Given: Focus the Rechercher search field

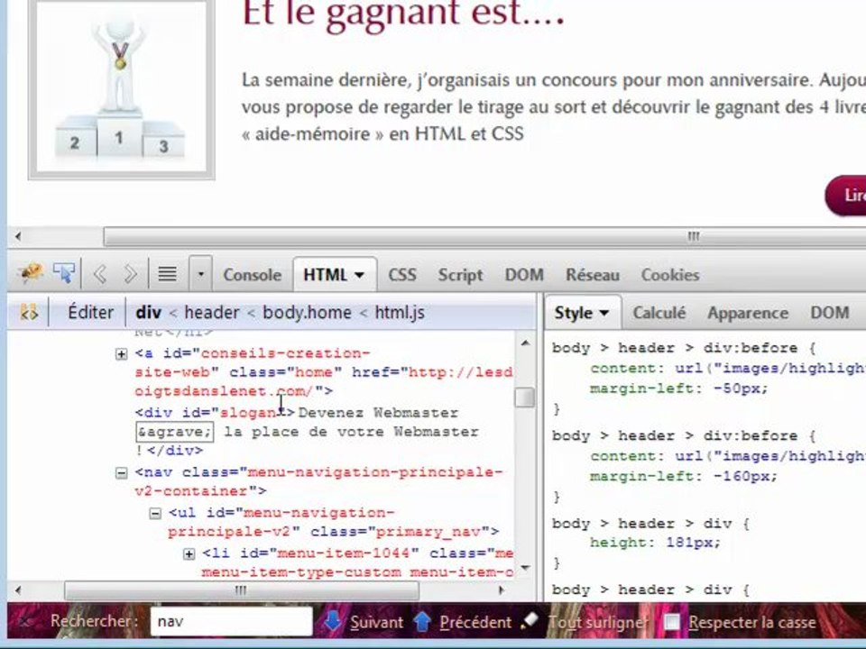Looking at the screenshot, I should (232, 621).
